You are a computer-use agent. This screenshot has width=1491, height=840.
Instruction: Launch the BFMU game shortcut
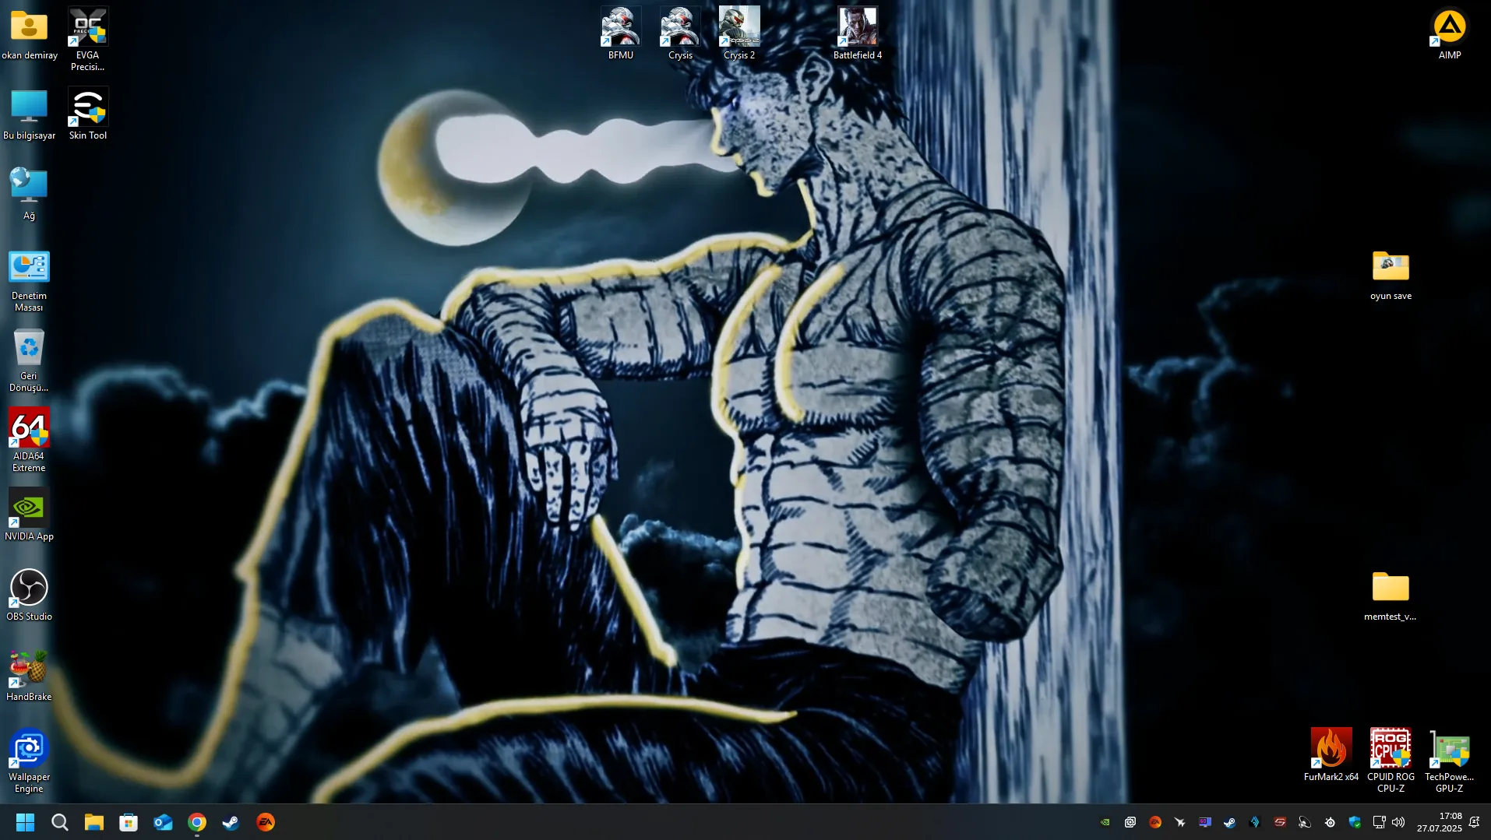pos(621,34)
